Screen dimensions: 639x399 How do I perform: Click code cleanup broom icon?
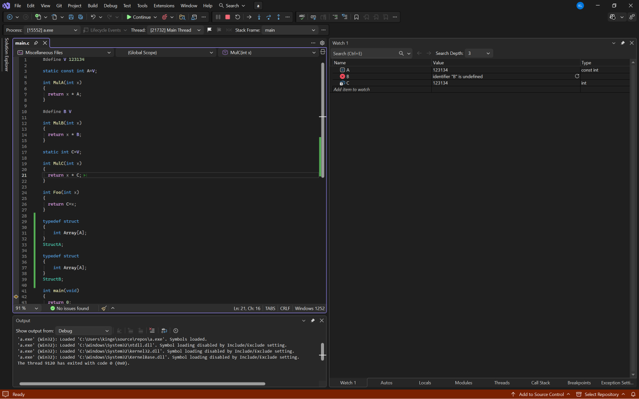(104, 308)
